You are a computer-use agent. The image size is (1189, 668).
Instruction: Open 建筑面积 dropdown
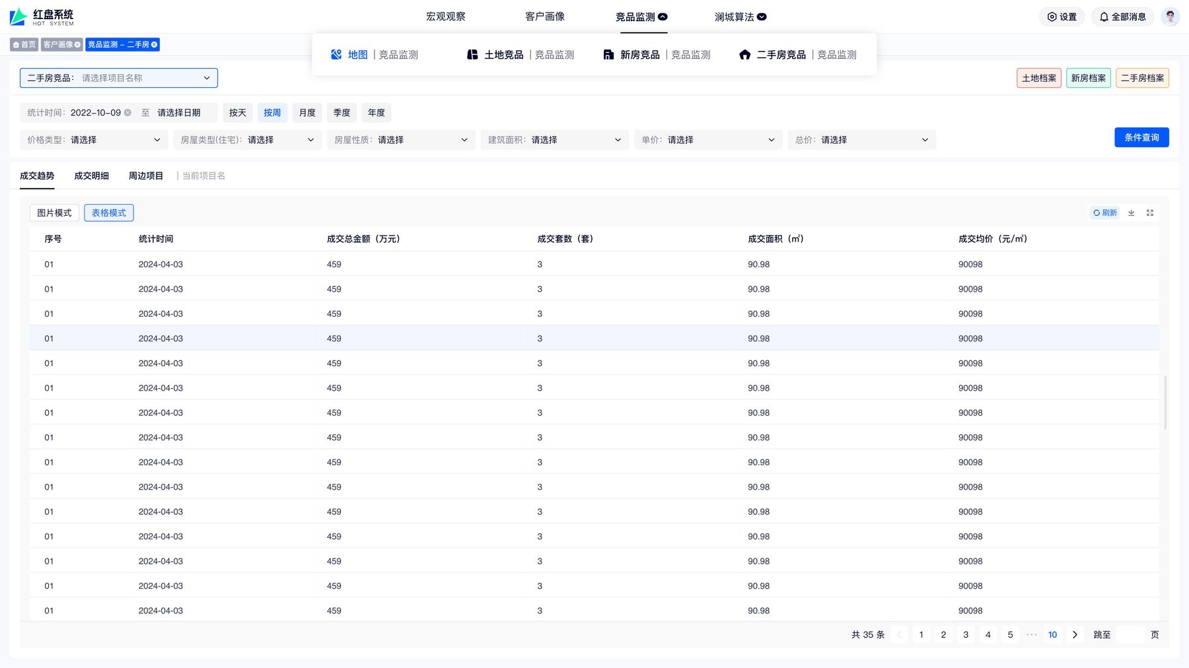point(554,140)
